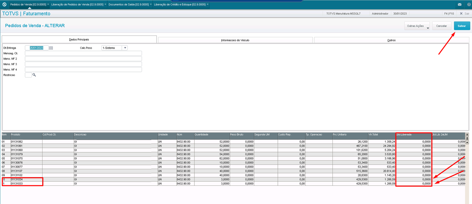Open the Outros tab
The image size is (472, 204).
tap(391, 40)
